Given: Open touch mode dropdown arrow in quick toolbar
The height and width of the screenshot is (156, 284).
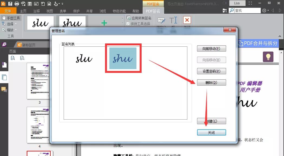Looking at the screenshot, I should (x=59, y=4).
